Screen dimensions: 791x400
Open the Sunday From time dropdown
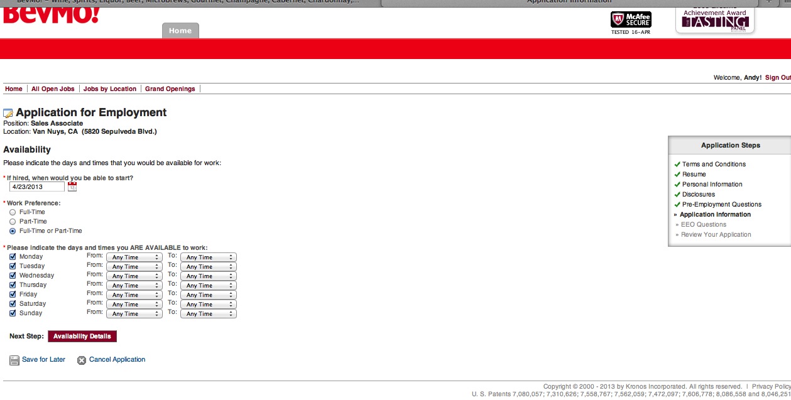click(x=134, y=314)
